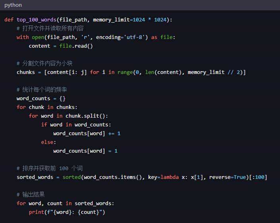
Task: Click 'memory_limit // 2' expression
Action: pyautogui.click(x=214, y=72)
